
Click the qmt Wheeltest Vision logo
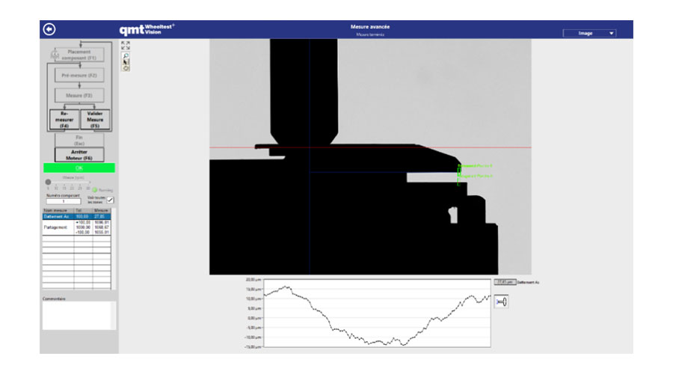[147, 29]
